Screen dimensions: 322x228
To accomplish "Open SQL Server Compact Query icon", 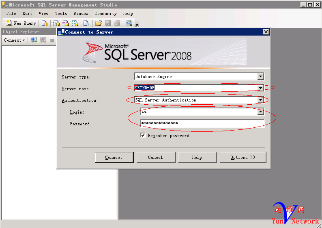I will tap(86, 23).
